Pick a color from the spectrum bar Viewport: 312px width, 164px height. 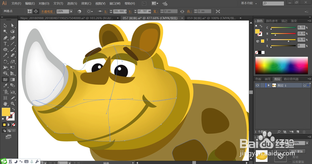point(281,66)
